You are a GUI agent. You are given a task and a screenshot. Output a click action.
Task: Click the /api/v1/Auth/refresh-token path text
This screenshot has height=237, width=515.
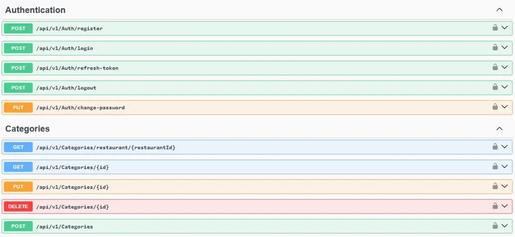point(77,68)
